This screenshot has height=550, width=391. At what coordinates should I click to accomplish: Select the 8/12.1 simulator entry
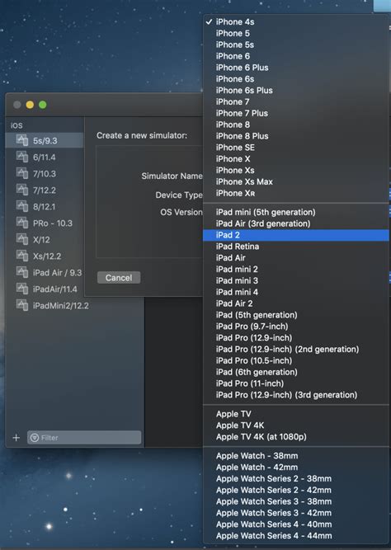coord(45,206)
